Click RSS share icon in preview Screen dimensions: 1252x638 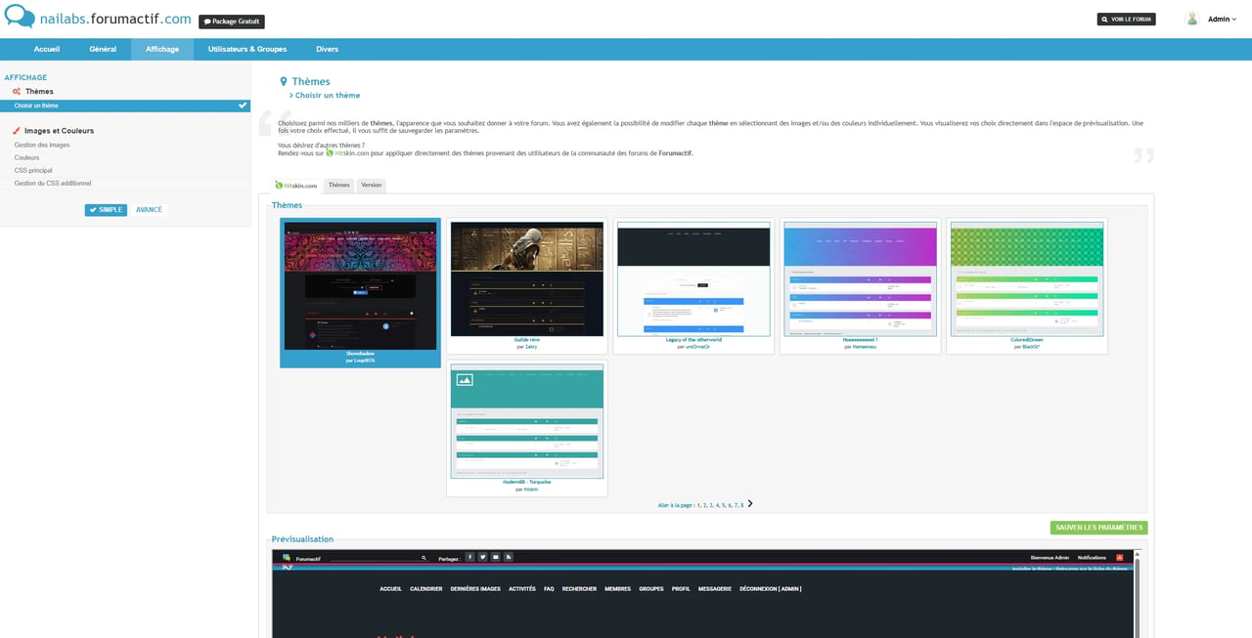pos(509,557)
